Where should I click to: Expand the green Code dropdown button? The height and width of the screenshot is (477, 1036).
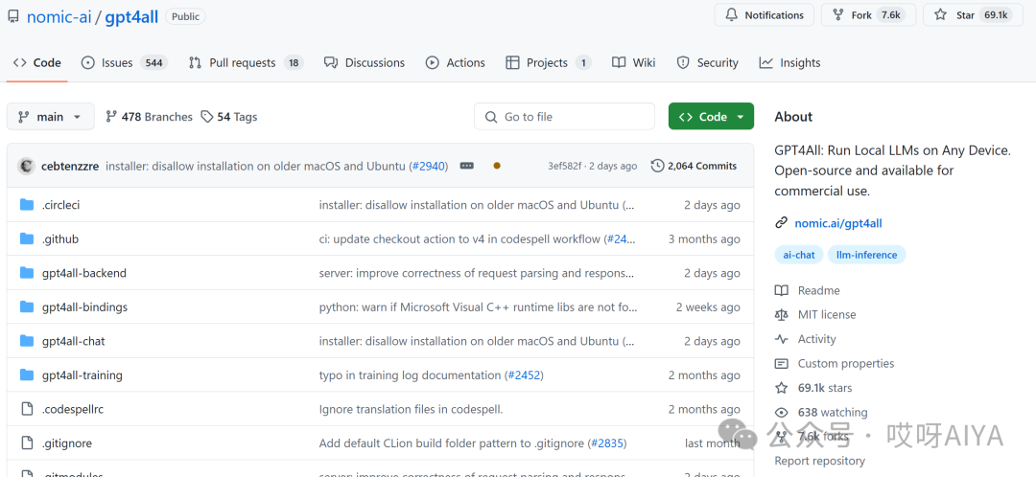pos(711,117)
